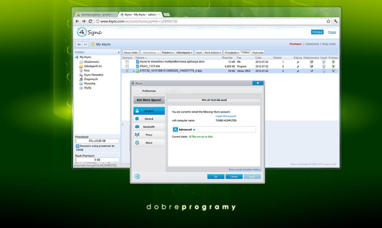The image size is (382, 228).
Task: Click Cancel in the 4Sync dialog
Action: coord(234,177)
